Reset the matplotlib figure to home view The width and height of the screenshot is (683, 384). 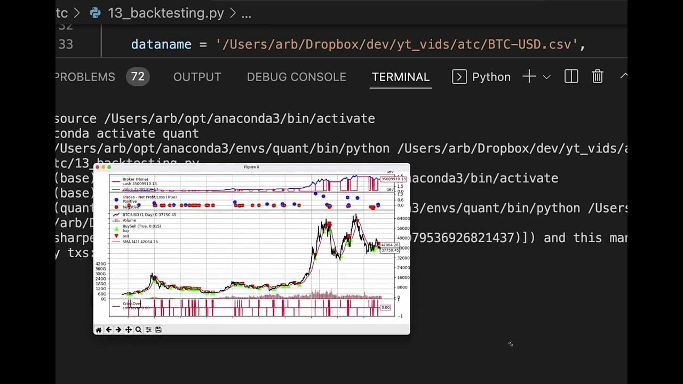pyautogui.click(x=98, y=330)
